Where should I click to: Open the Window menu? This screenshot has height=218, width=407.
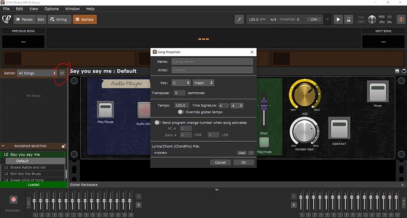coord(72,9)
